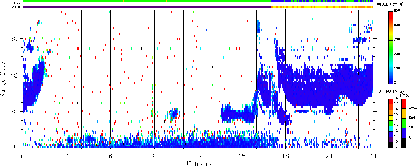Click the red segment of the WID color bar
The height and width of the screenshot is (166, 417).
[391, 18]
